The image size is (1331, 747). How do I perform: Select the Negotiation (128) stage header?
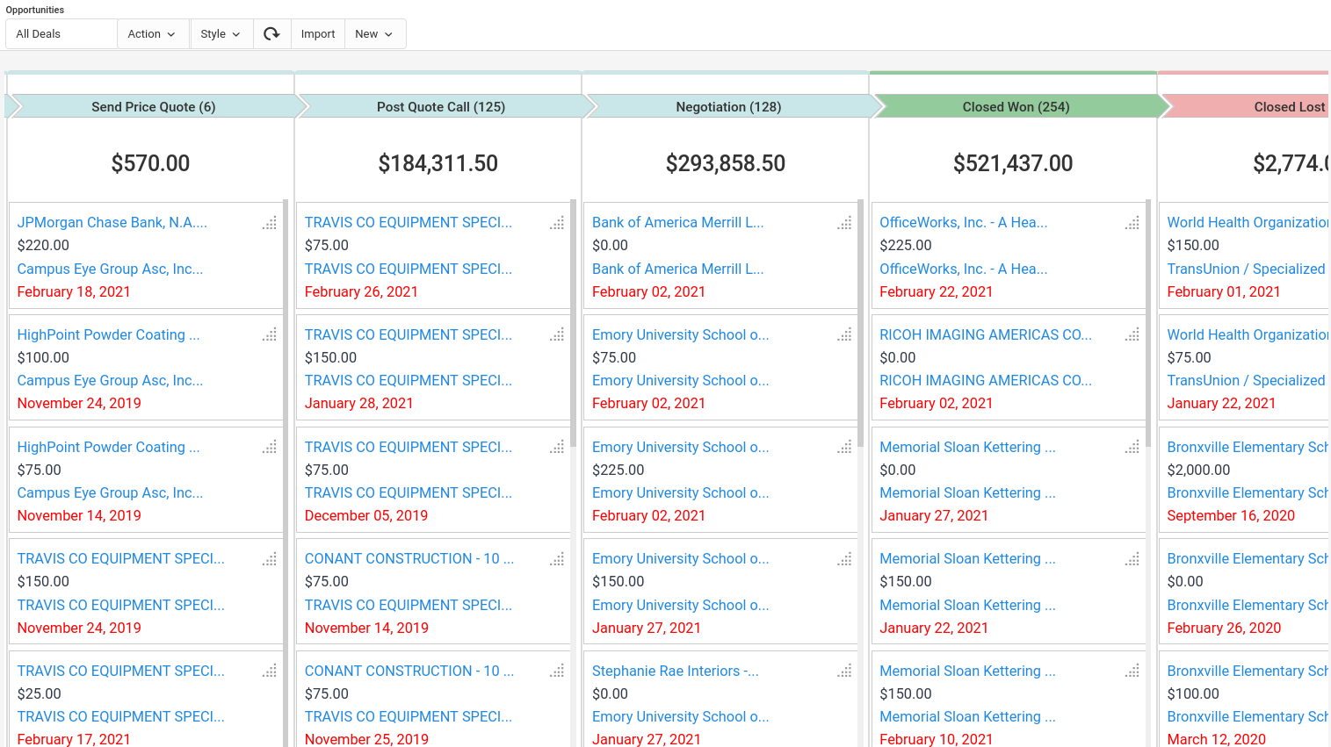pyautogui.click(x=728, y=106)
